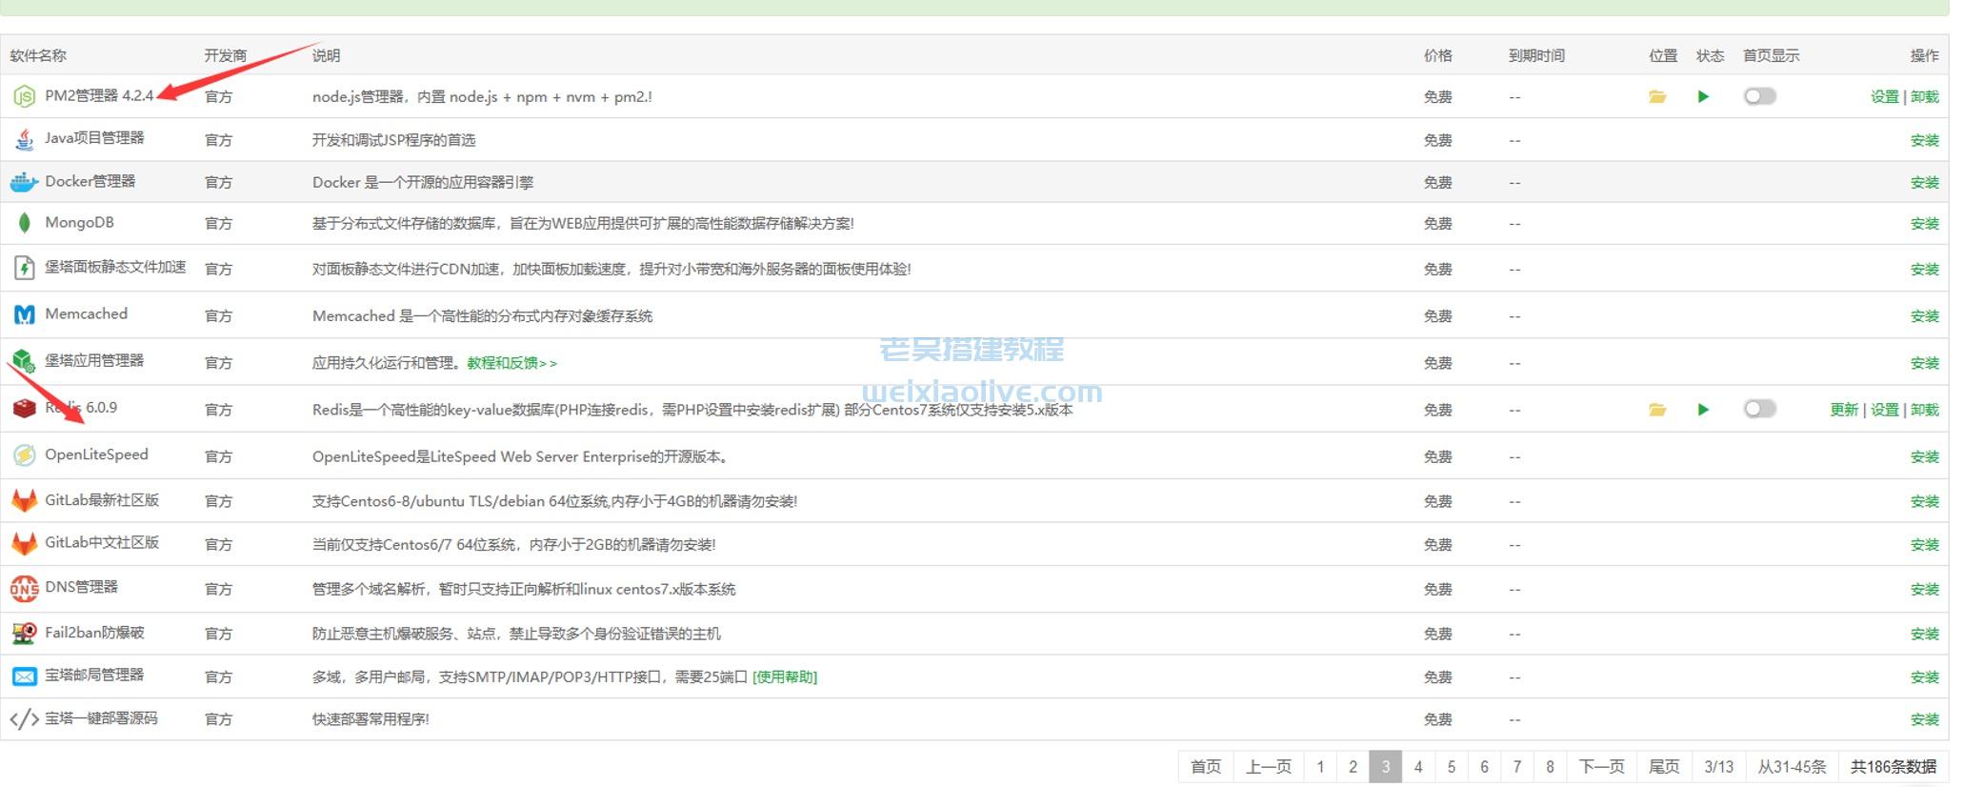This screenshot has height=787, width=1964.
Task: Open 设置 for Redis
Action: (x=1884, y=410)
